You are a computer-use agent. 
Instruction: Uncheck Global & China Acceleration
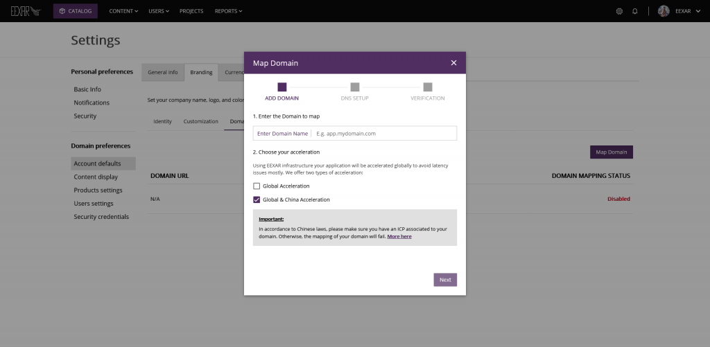tap(257, 199)
